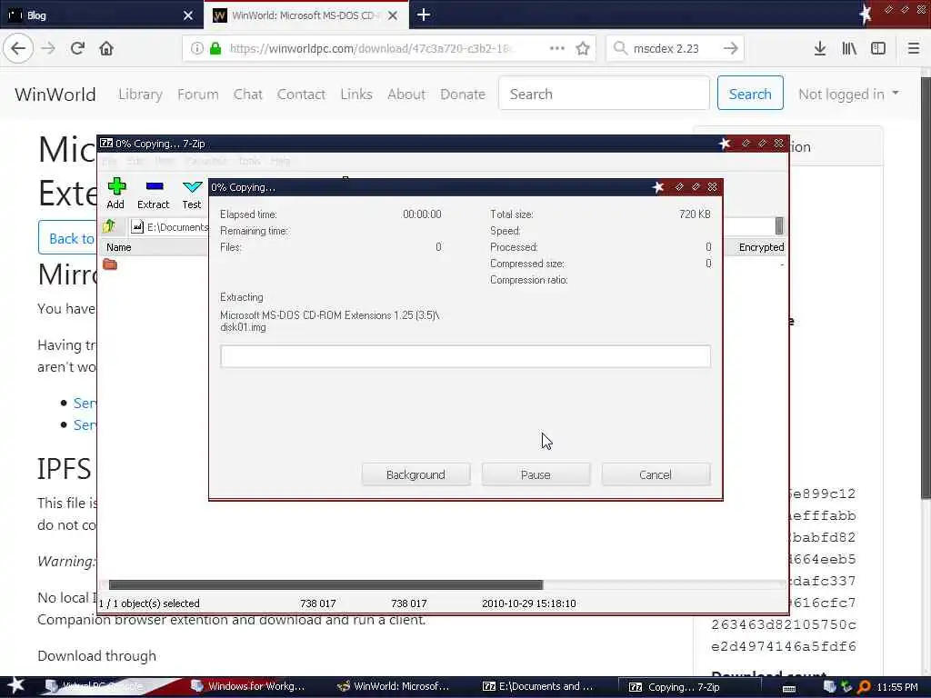Open the Firefox home page
The image size is (931, 698).
click(x=106, y=48)
